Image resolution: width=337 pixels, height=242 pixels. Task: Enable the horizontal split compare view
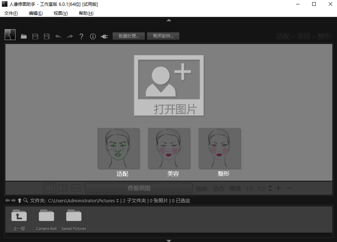(x=75, y=188)
